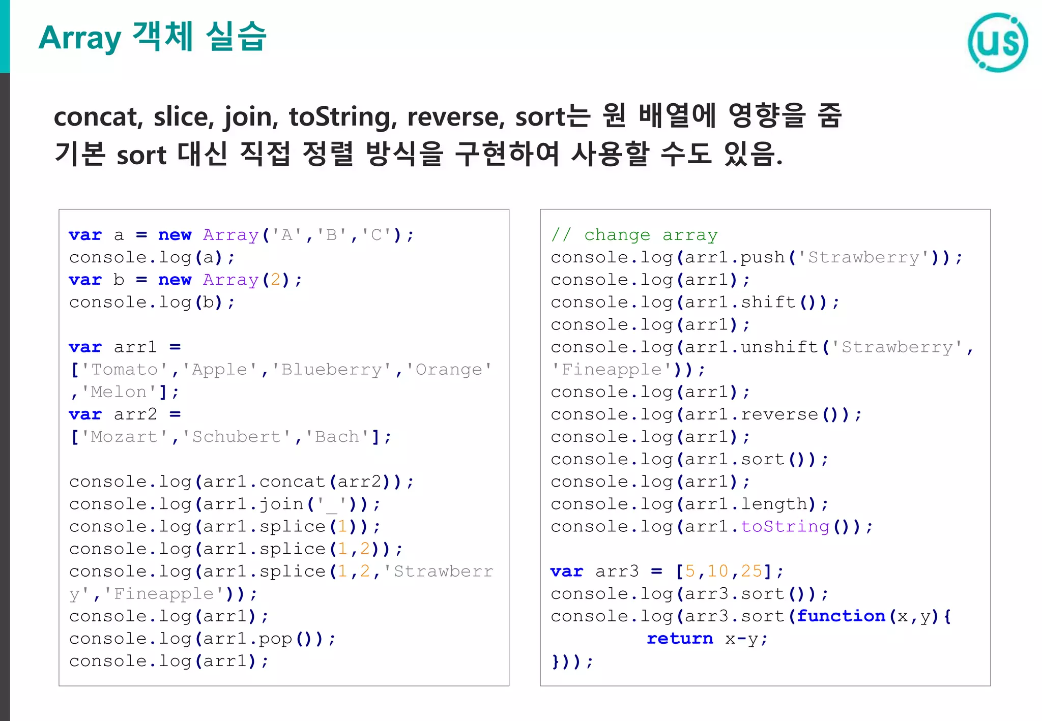Click the purple toString method text
Viewport: 1042px width, 721px height.
coord(785,526)
